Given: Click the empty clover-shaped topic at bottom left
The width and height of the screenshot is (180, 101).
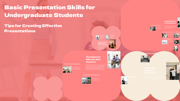Looking at the screenshot, I should pos(48,89).
